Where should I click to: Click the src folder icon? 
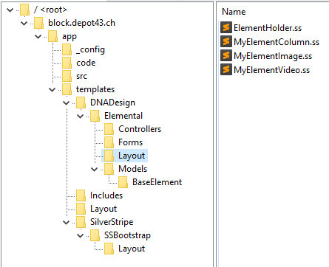[x=67, y=76]
